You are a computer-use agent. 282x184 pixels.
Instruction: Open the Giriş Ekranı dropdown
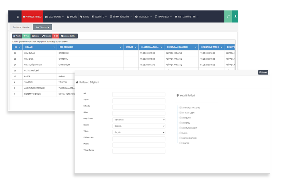coord(139,120)
